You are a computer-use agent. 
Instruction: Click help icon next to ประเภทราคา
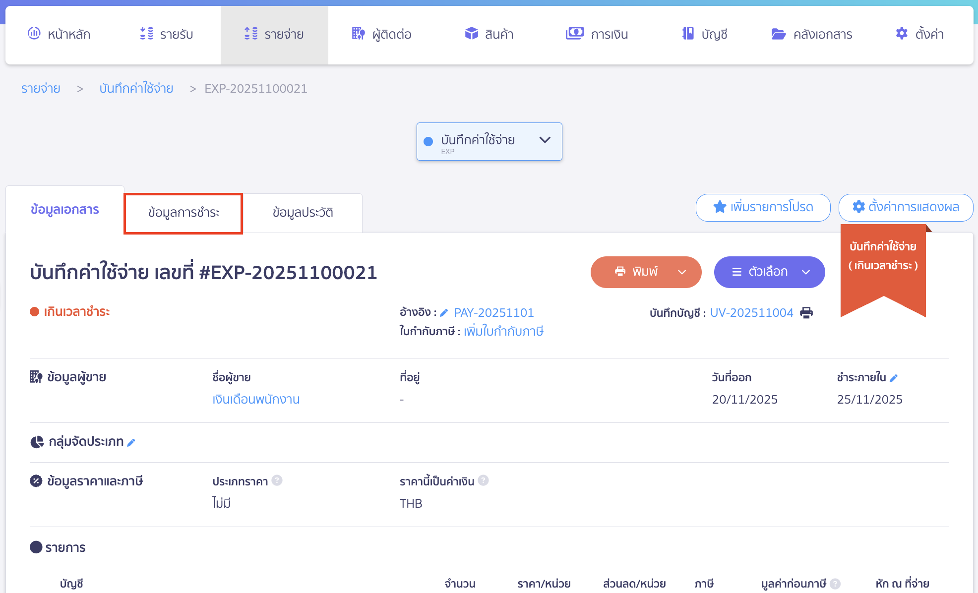click(x=277, y=480)
